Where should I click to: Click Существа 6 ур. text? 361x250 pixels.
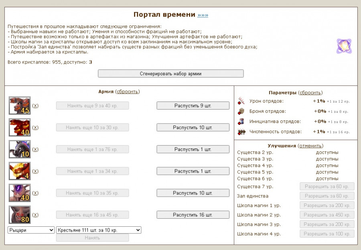point(255,179)
